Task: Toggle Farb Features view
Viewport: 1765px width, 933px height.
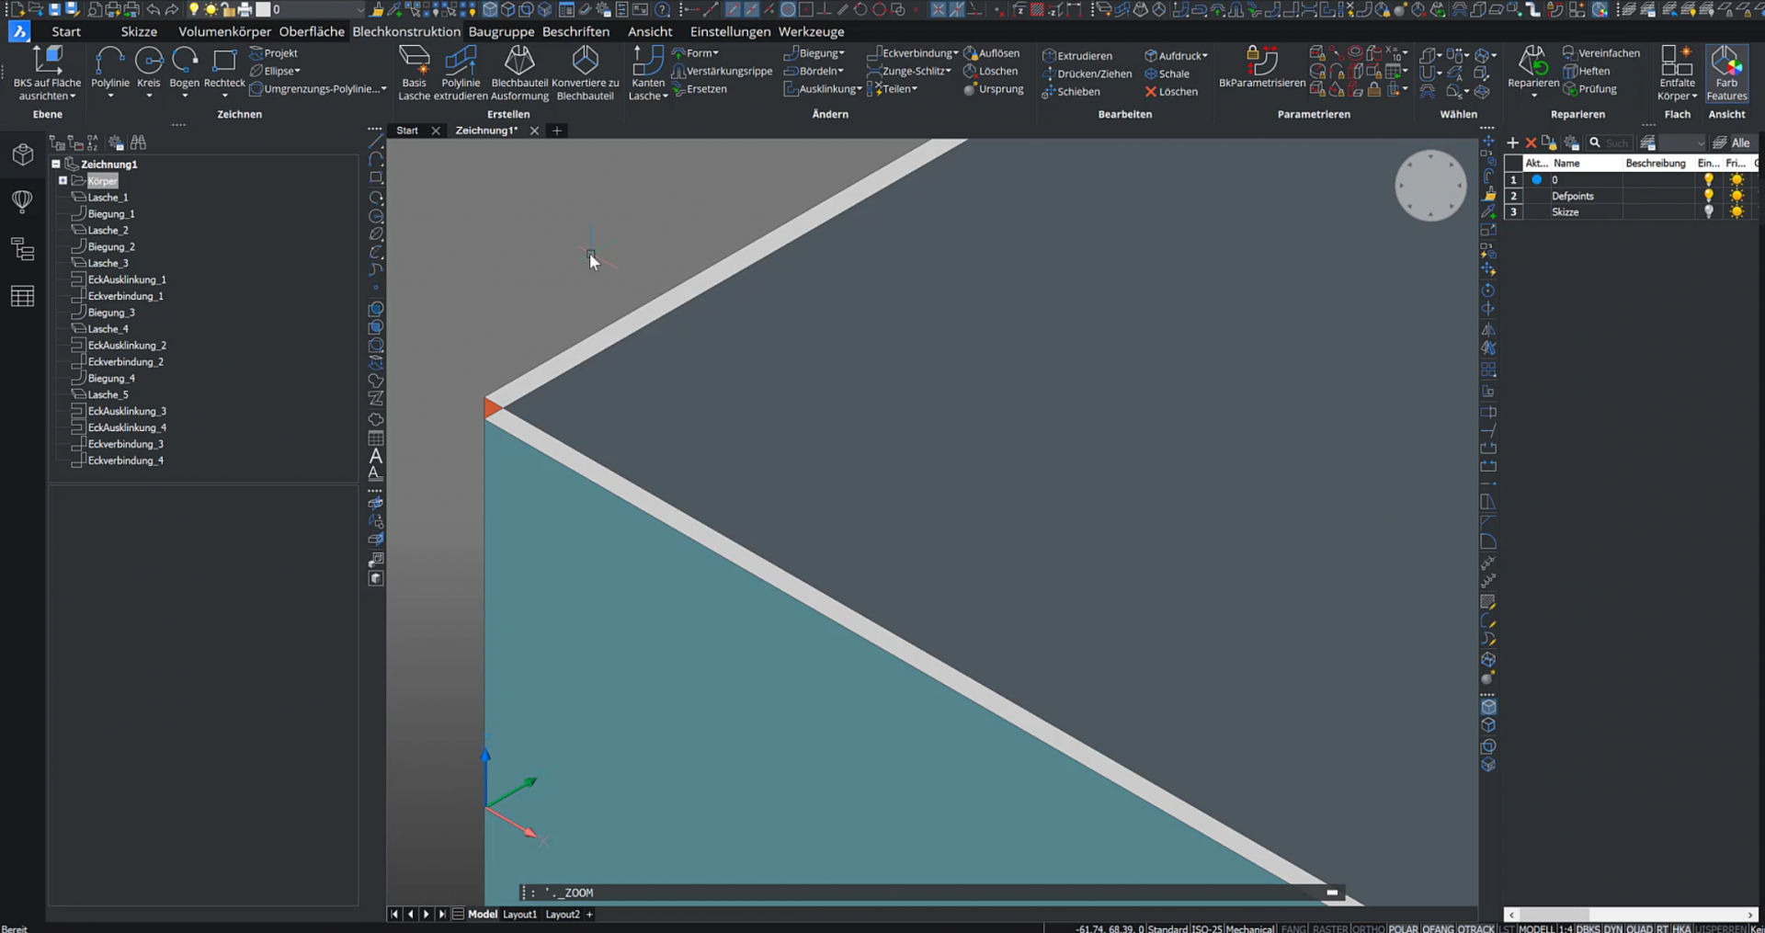Action: 1726,73
